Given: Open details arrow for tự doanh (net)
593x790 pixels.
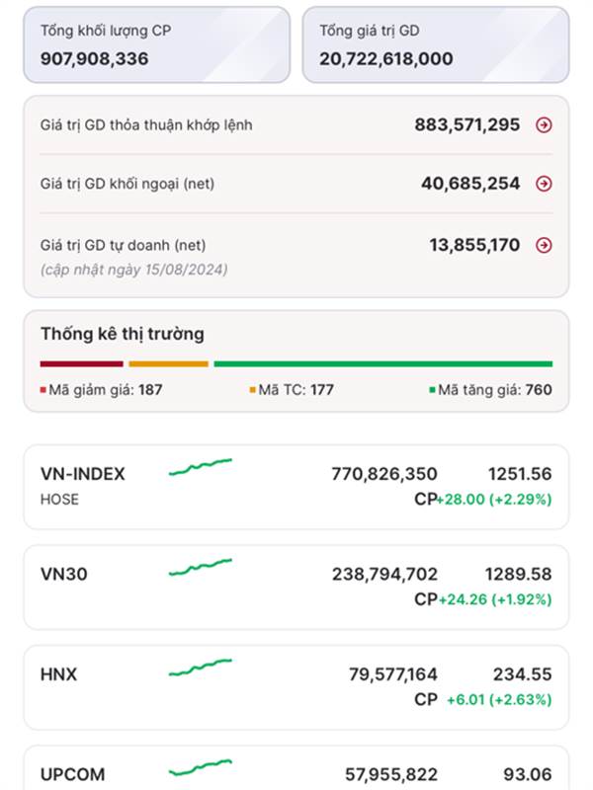Looking at the screenshot, I should point(544,245).
